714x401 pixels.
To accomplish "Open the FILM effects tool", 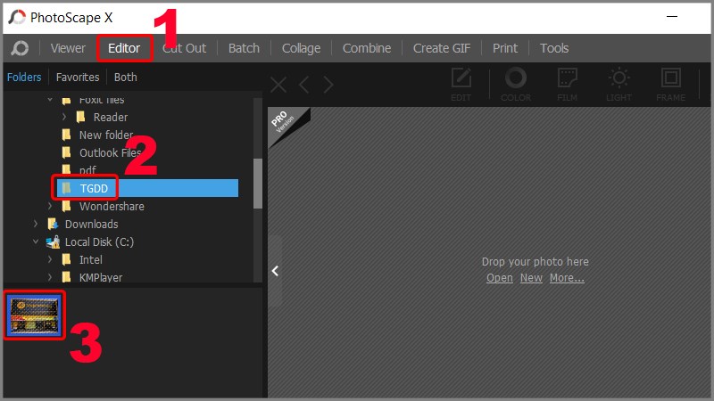I will 568,84.
